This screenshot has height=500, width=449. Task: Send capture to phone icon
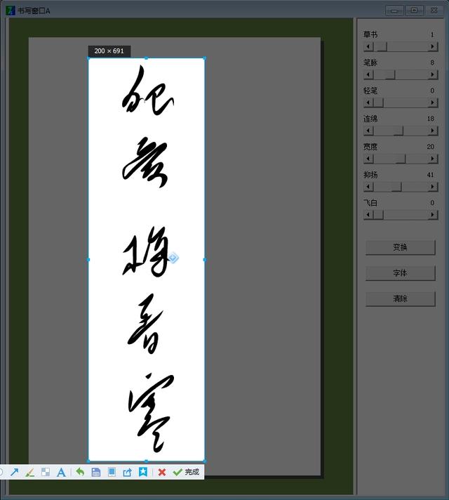[x=112, y=472]
